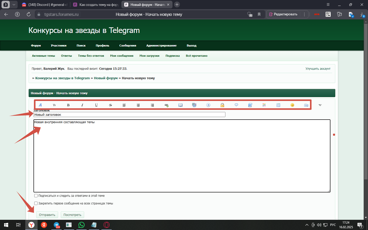The height and width of the screenshot is (230, 368).
Task: Open the Поиск menu item
Action: click(81, 45)
